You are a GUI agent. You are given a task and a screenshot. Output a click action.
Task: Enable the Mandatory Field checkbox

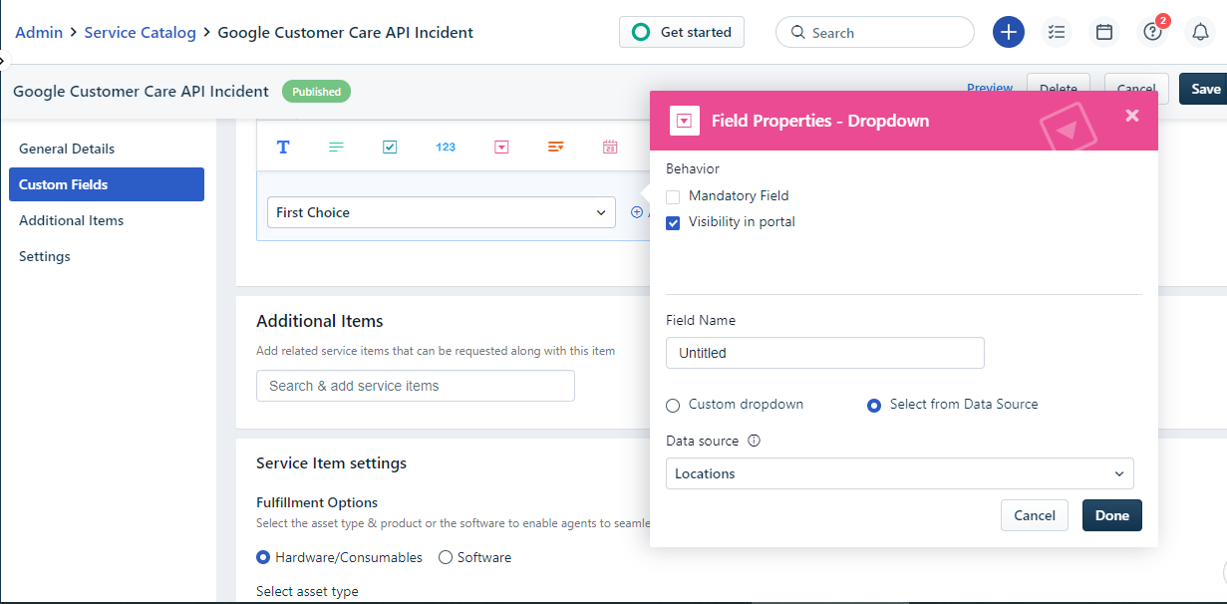point(673,196)
